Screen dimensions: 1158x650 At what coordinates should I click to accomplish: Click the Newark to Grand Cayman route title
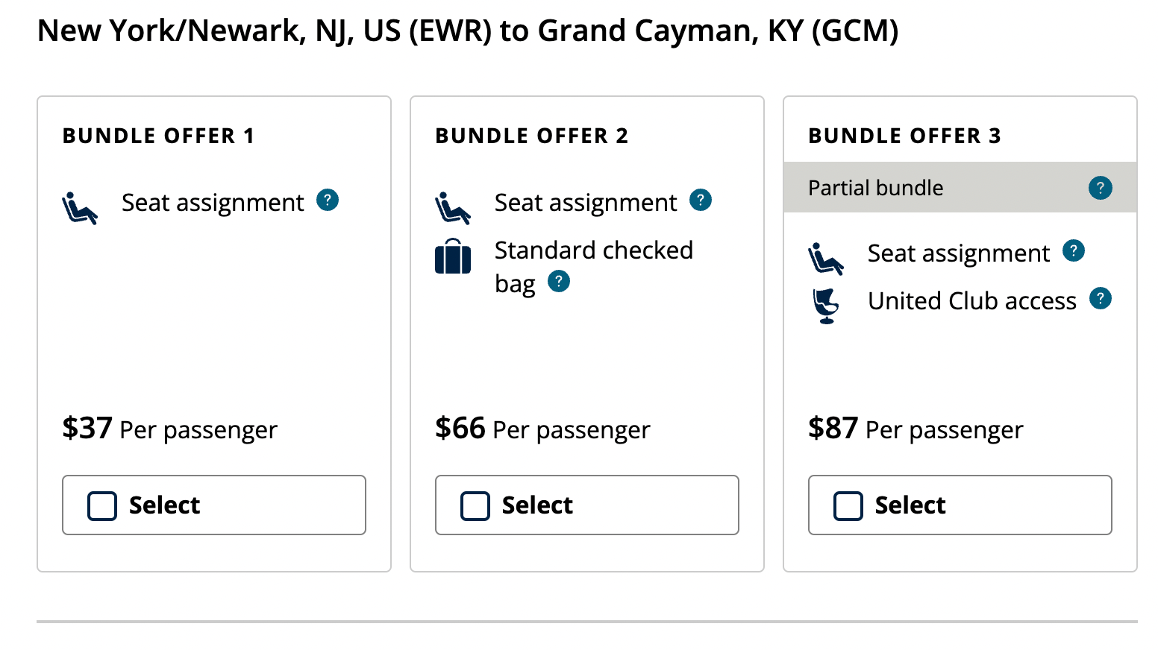[468, 31]
